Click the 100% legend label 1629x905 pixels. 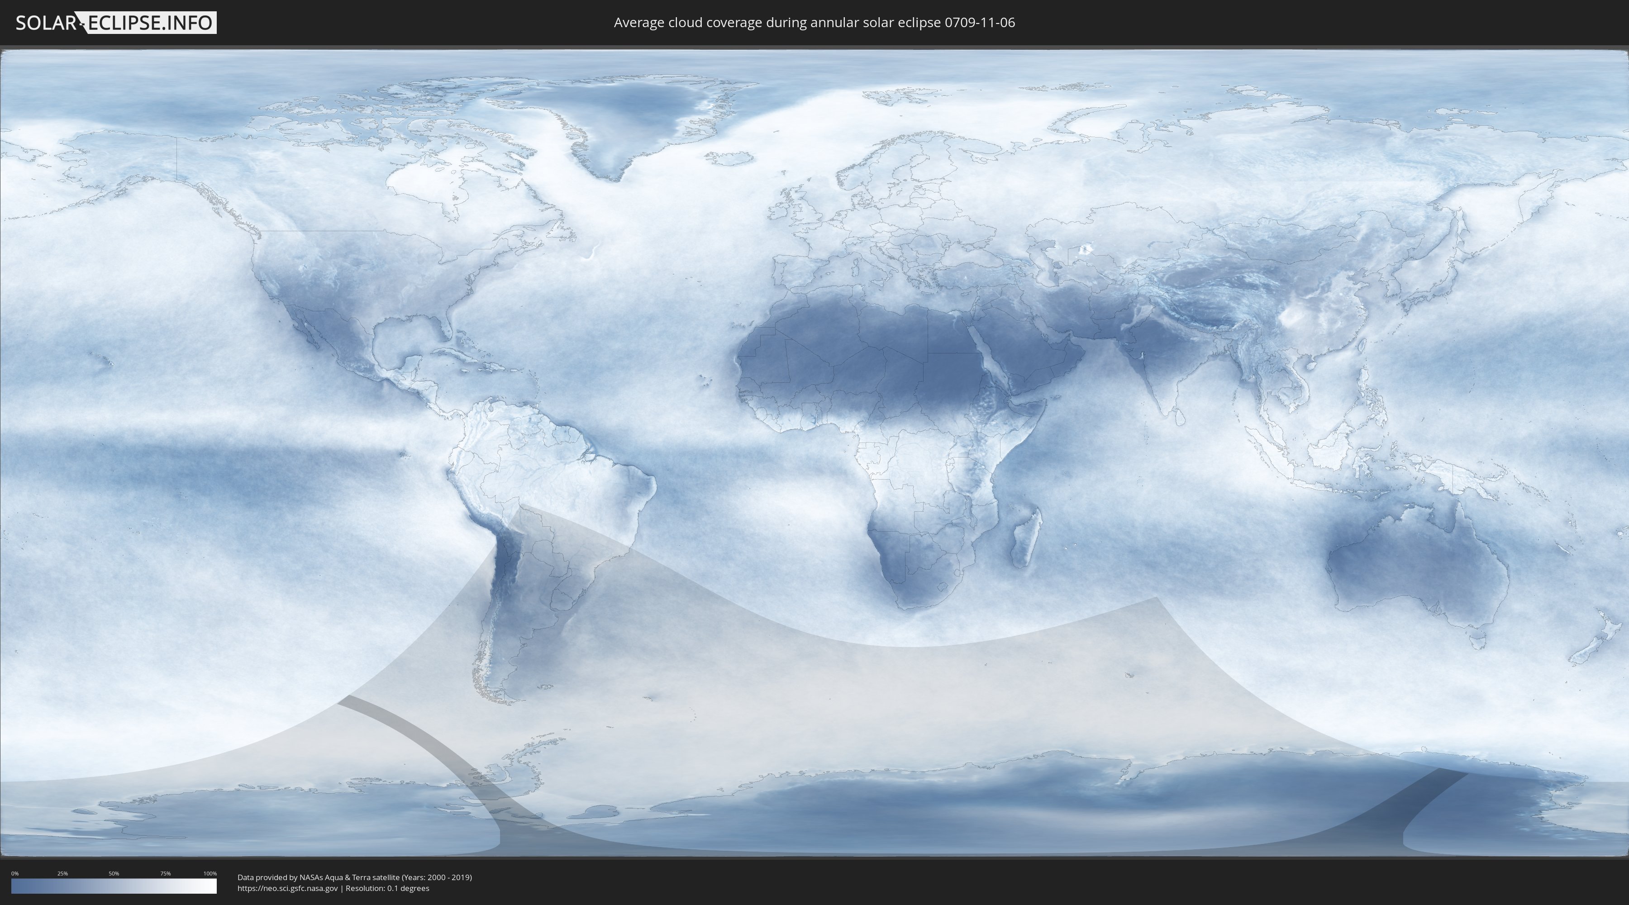click(x=210, y=873)
